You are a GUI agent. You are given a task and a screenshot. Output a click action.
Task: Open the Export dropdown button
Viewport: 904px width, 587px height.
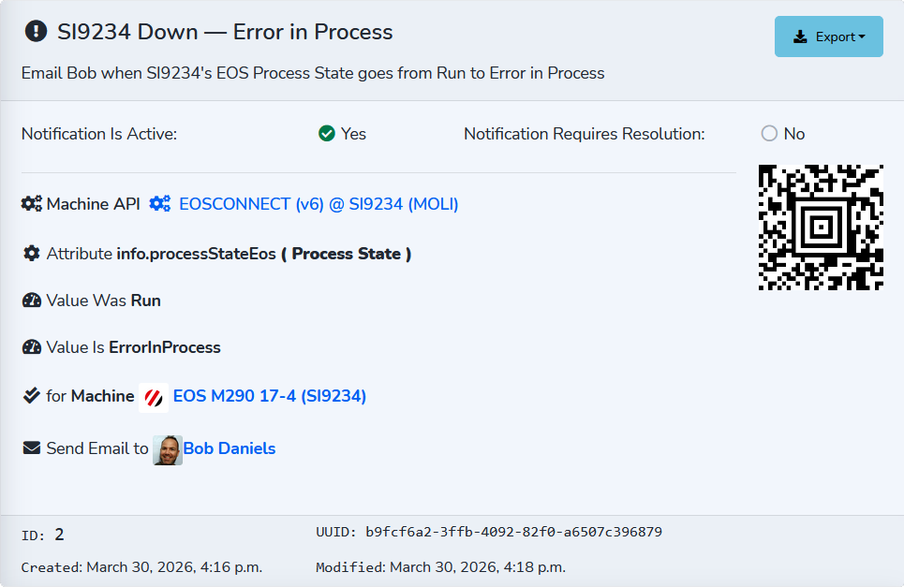(828, 37)
